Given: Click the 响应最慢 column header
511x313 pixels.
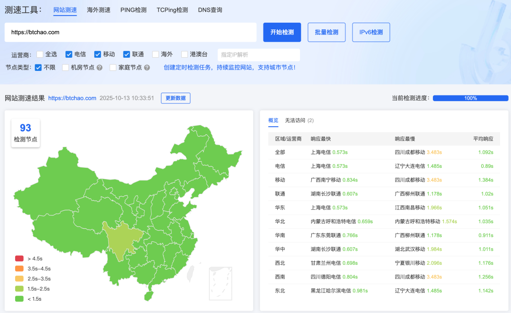Looking at the screenshot, I should click(405, 139).
